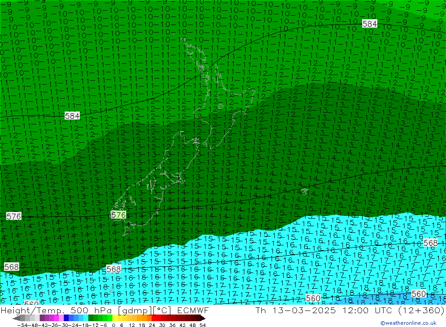Click the '30' legend scale value
The width and height of the screenshot is (446, 327).
click(x=162, y=325)
